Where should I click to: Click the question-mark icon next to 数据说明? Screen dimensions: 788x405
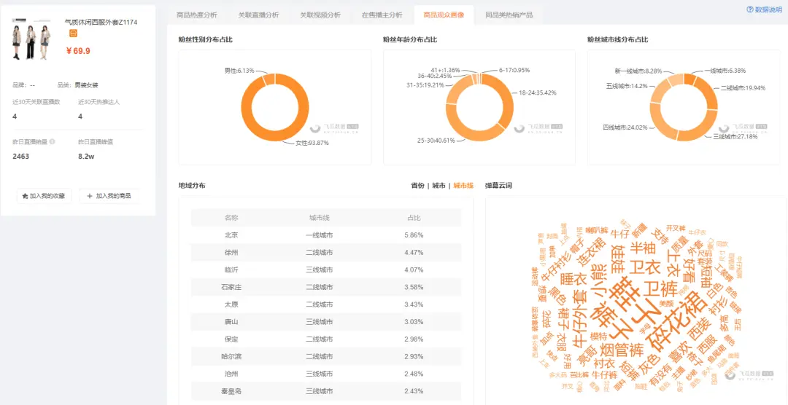[750, 9]
